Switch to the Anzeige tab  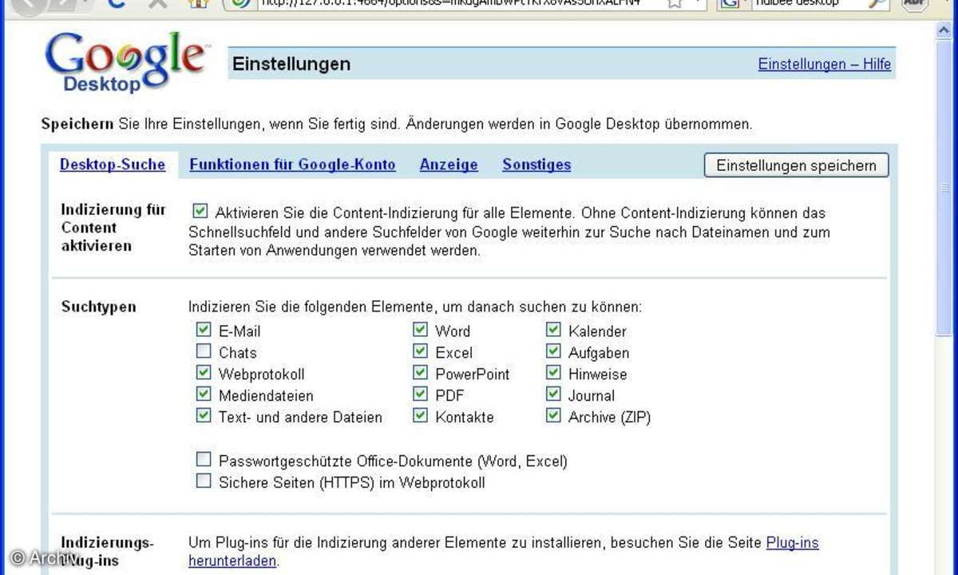[x=449, y=165]
